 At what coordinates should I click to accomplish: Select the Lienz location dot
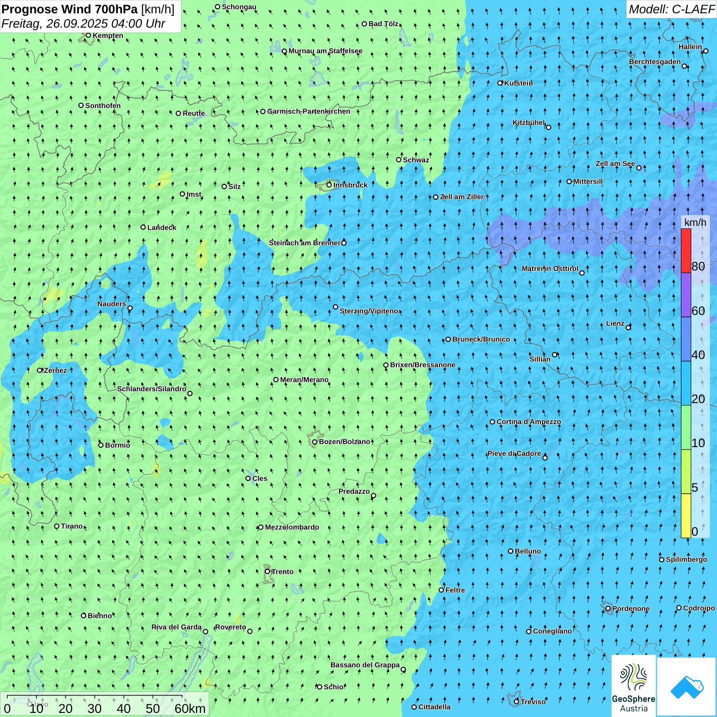[x=628, y=327]
